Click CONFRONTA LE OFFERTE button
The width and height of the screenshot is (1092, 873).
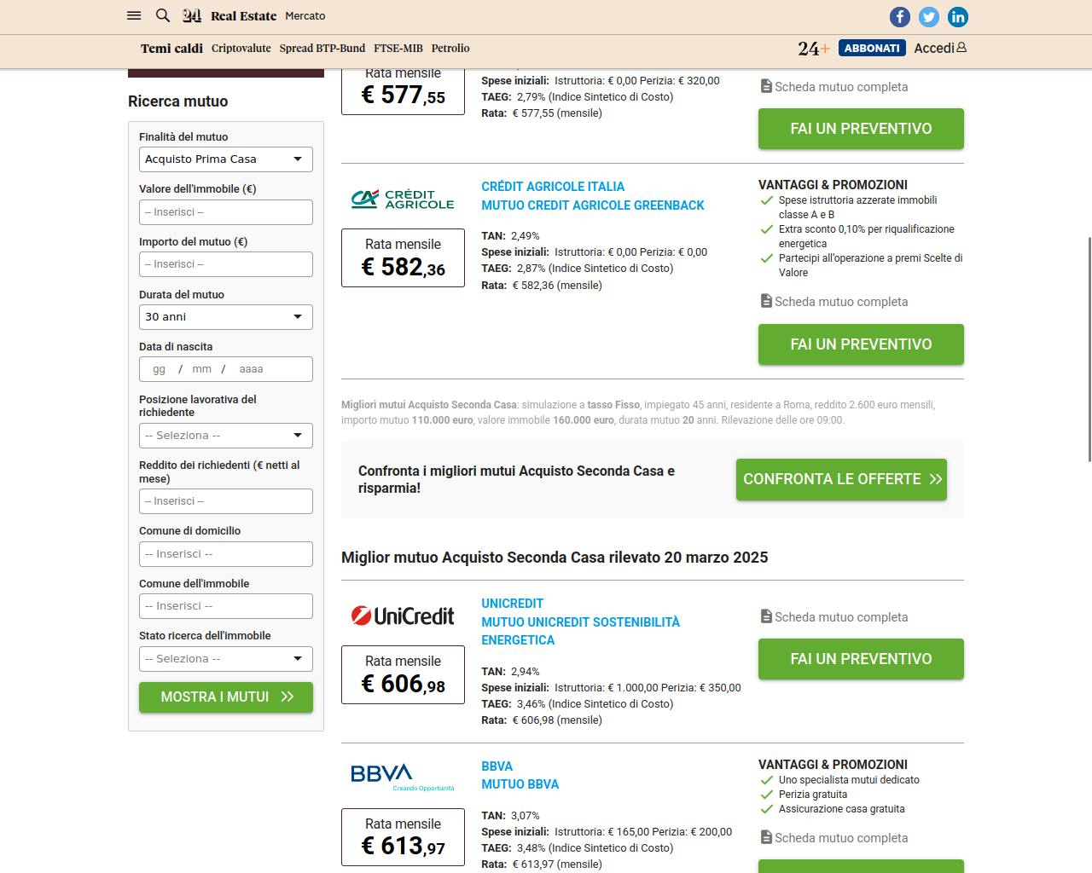[x=841, y=479]
